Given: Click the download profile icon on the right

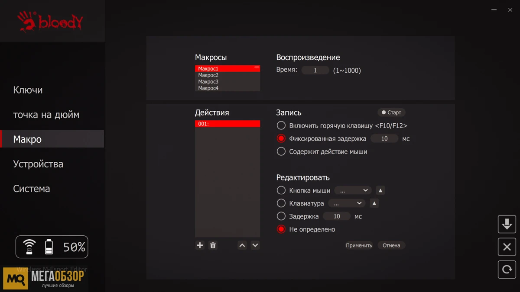Looking at the screenshot, I should (507, 224).
